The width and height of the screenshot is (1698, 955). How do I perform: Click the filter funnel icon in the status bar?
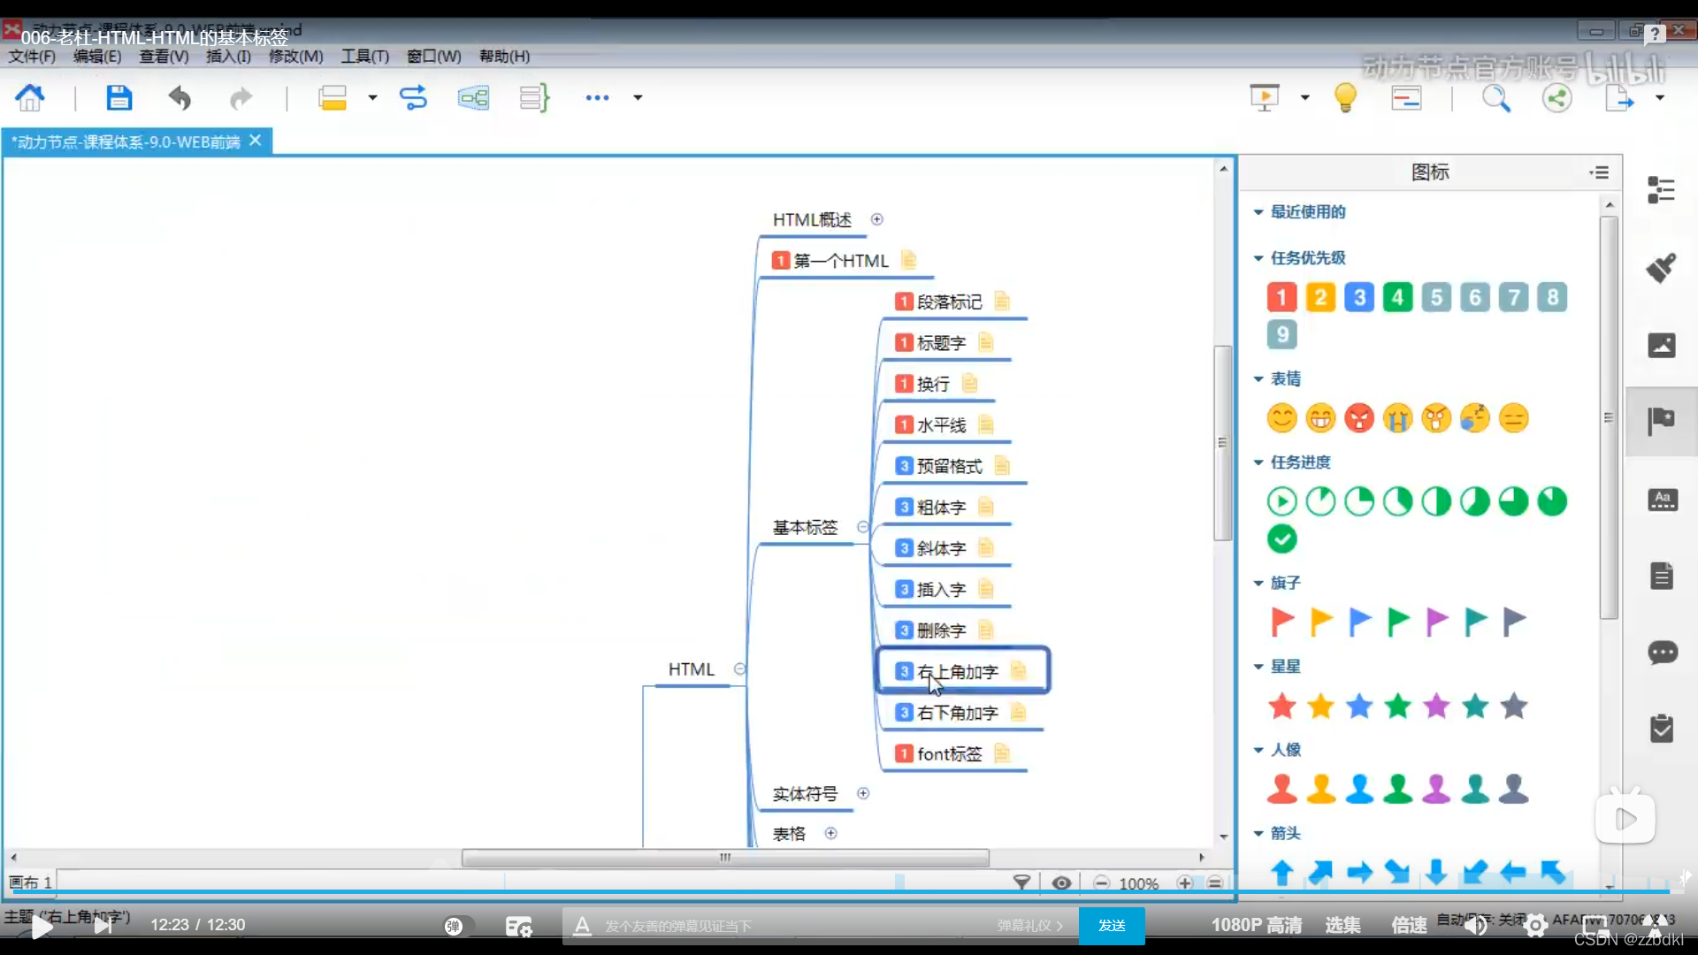click(x=1021, y=882)
